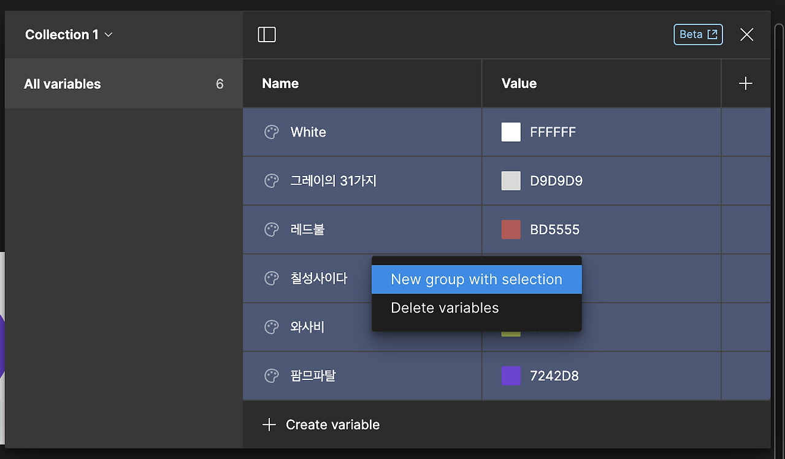Click the Create variable button
This screenshot has height=459, width=785.
coord(321,425)
